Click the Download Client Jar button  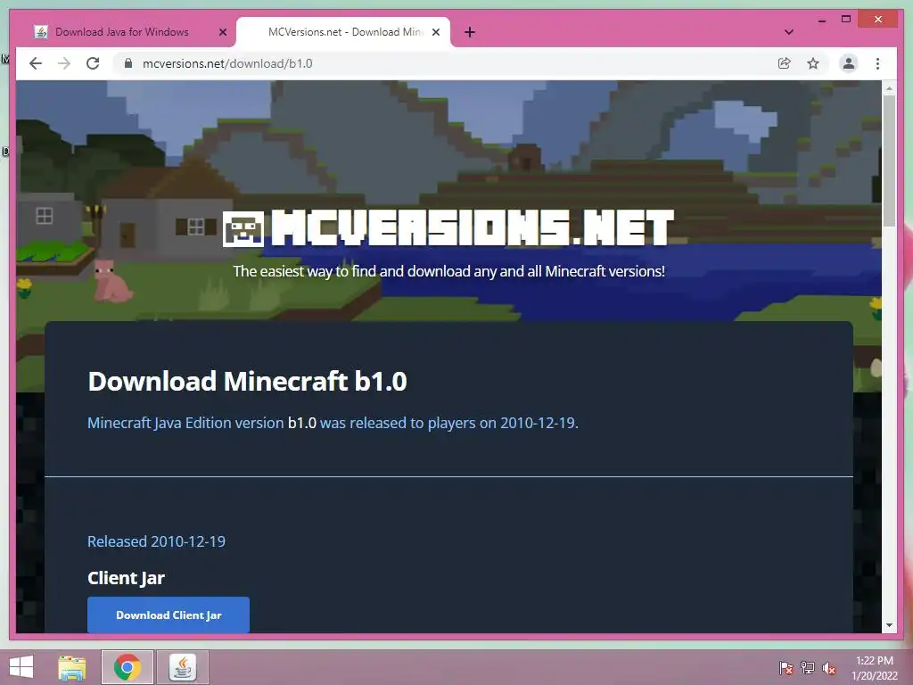point(169,615)
